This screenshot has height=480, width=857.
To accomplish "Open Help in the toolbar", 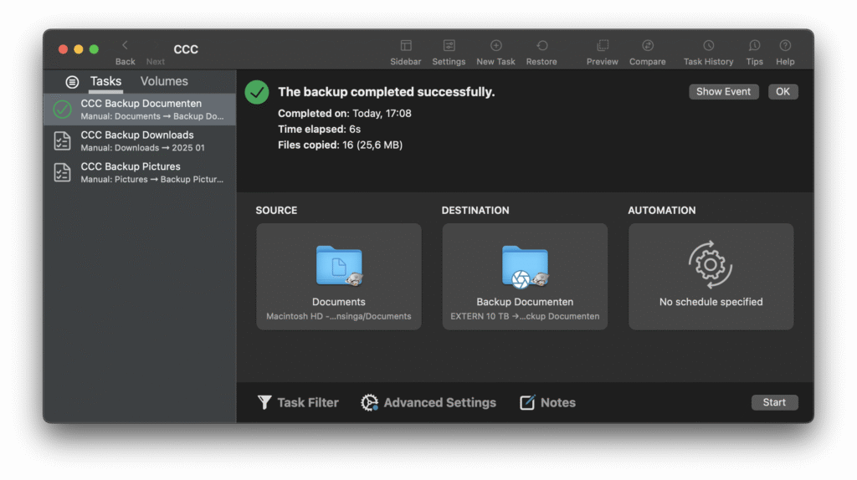I will pos(785,45).
